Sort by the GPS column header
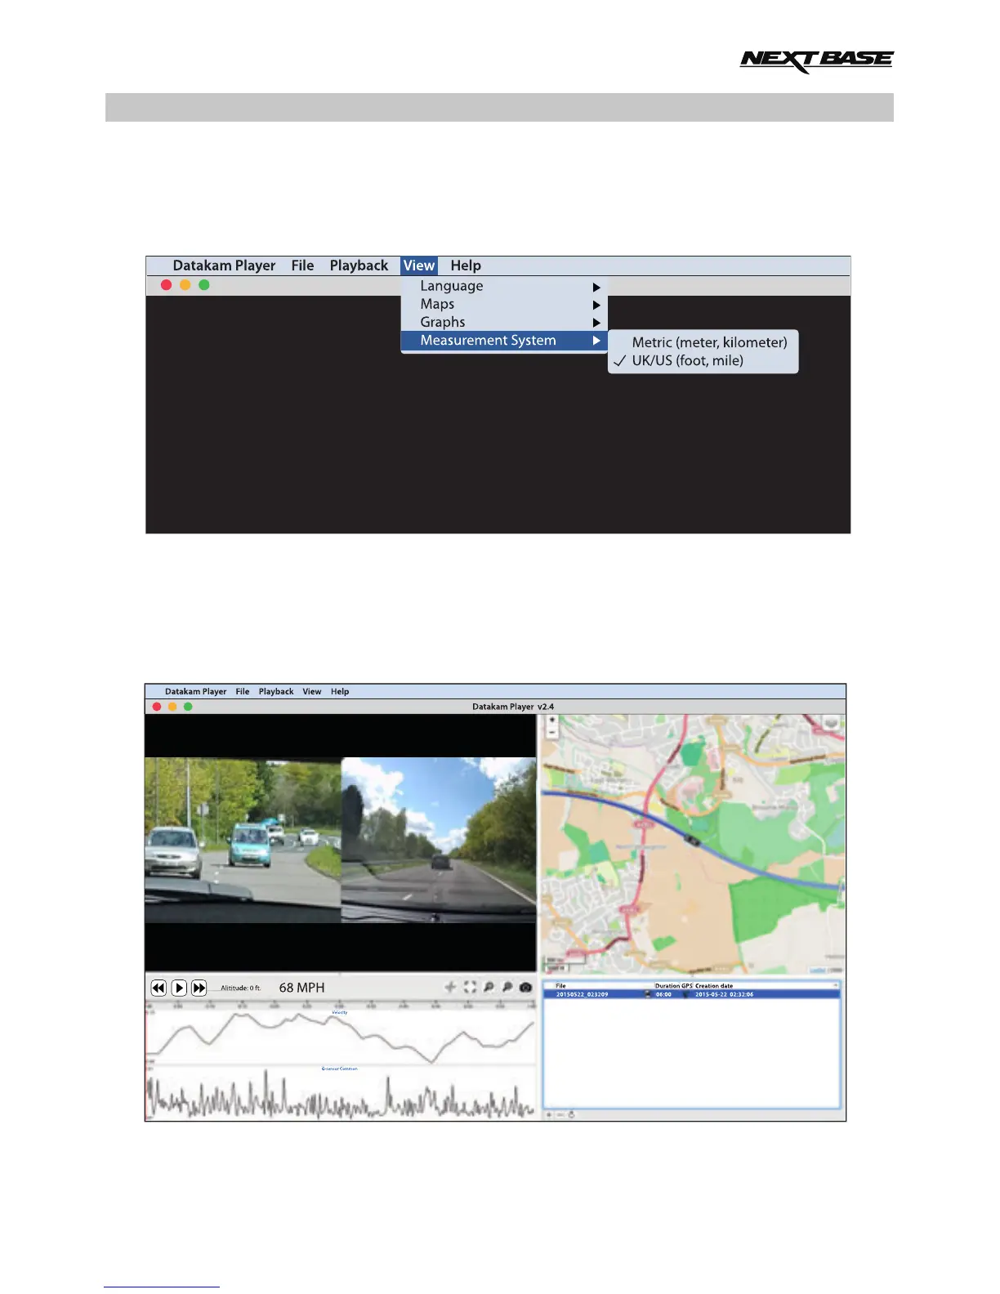 (687, 986)
